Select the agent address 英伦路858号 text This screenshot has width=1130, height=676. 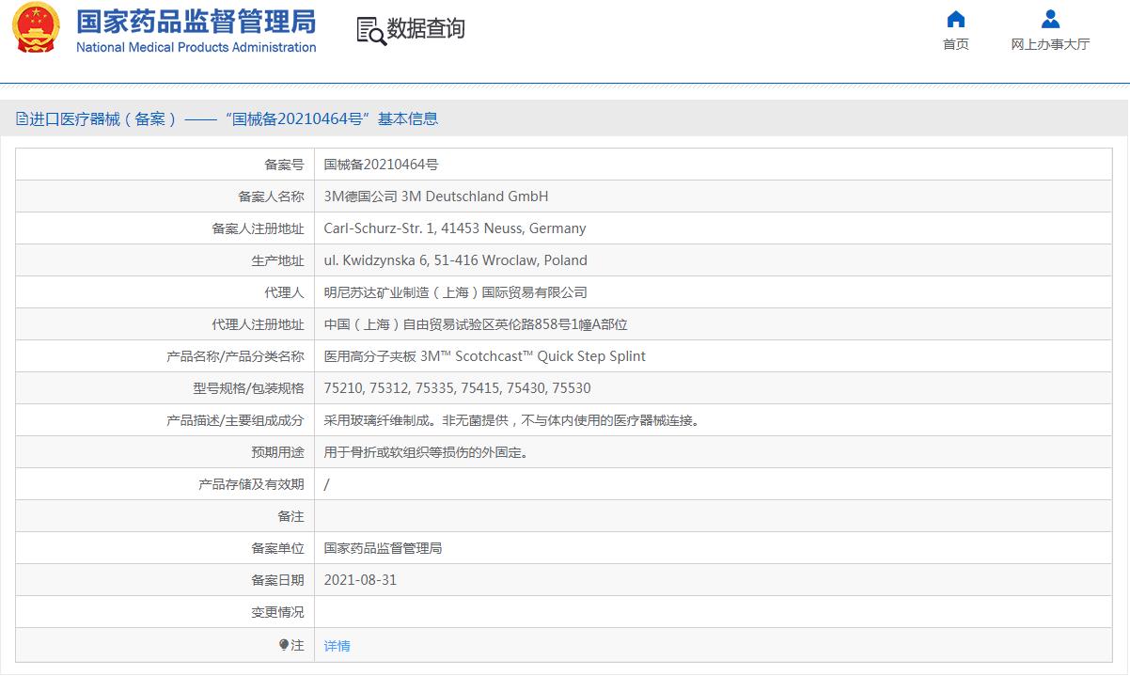pyautogui.click(x=476, y=324)
